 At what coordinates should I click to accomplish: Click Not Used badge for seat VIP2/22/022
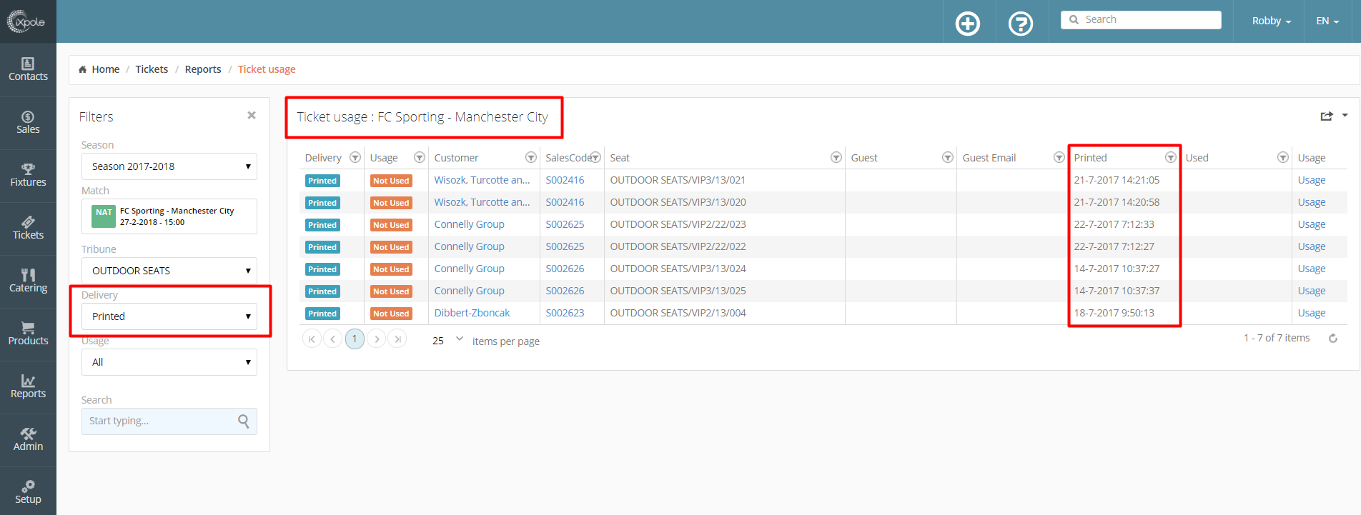391,247
